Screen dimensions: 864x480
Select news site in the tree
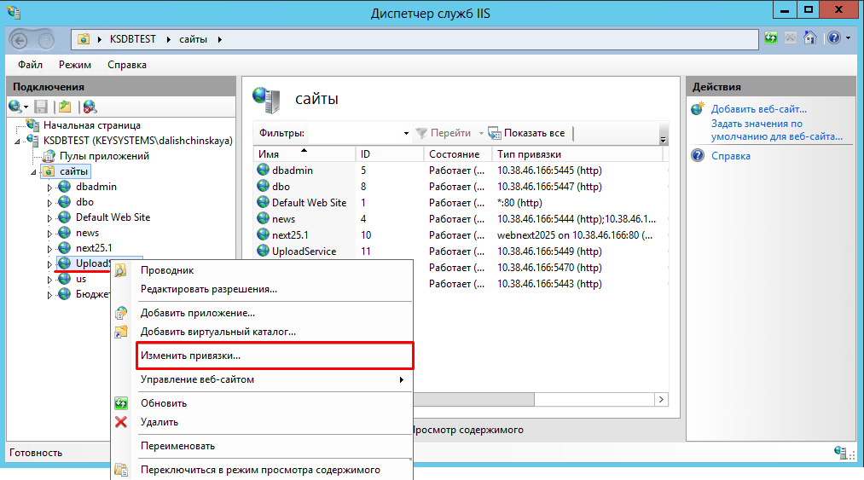point(87,233)
